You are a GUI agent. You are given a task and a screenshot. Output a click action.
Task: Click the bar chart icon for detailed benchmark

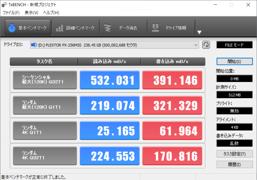point(59,28)
